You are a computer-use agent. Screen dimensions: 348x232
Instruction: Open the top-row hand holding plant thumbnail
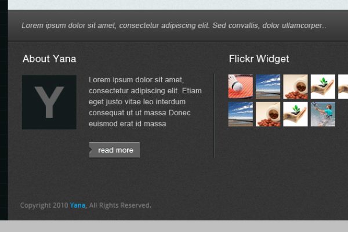pyautogui.click(x=323, y=86)
